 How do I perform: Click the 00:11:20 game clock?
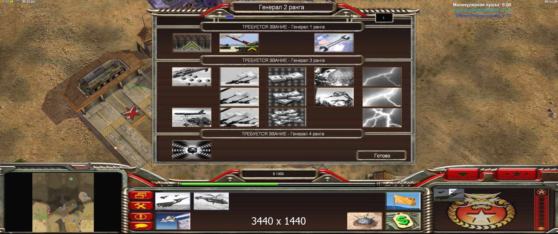click(551, 2)
